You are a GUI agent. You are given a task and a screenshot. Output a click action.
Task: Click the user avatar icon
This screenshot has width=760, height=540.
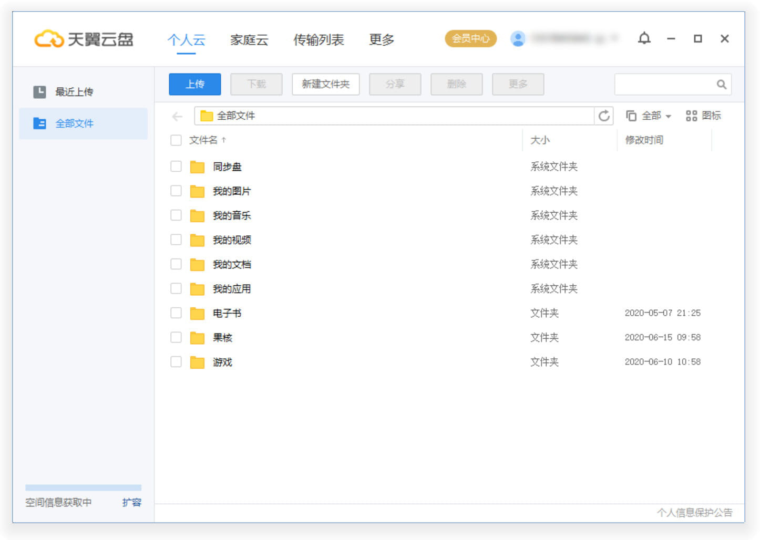(518, 39)
